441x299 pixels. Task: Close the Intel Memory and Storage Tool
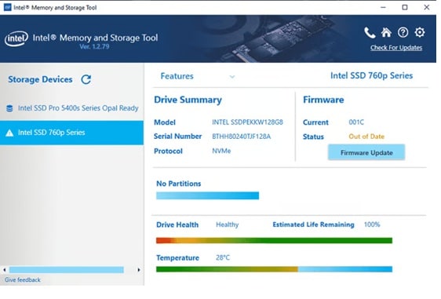[x=427, y=7]
